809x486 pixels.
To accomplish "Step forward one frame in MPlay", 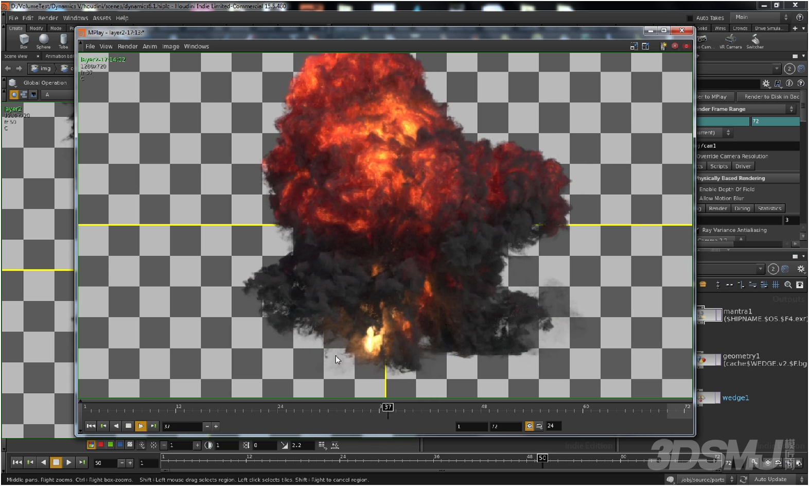I will 153,426.
